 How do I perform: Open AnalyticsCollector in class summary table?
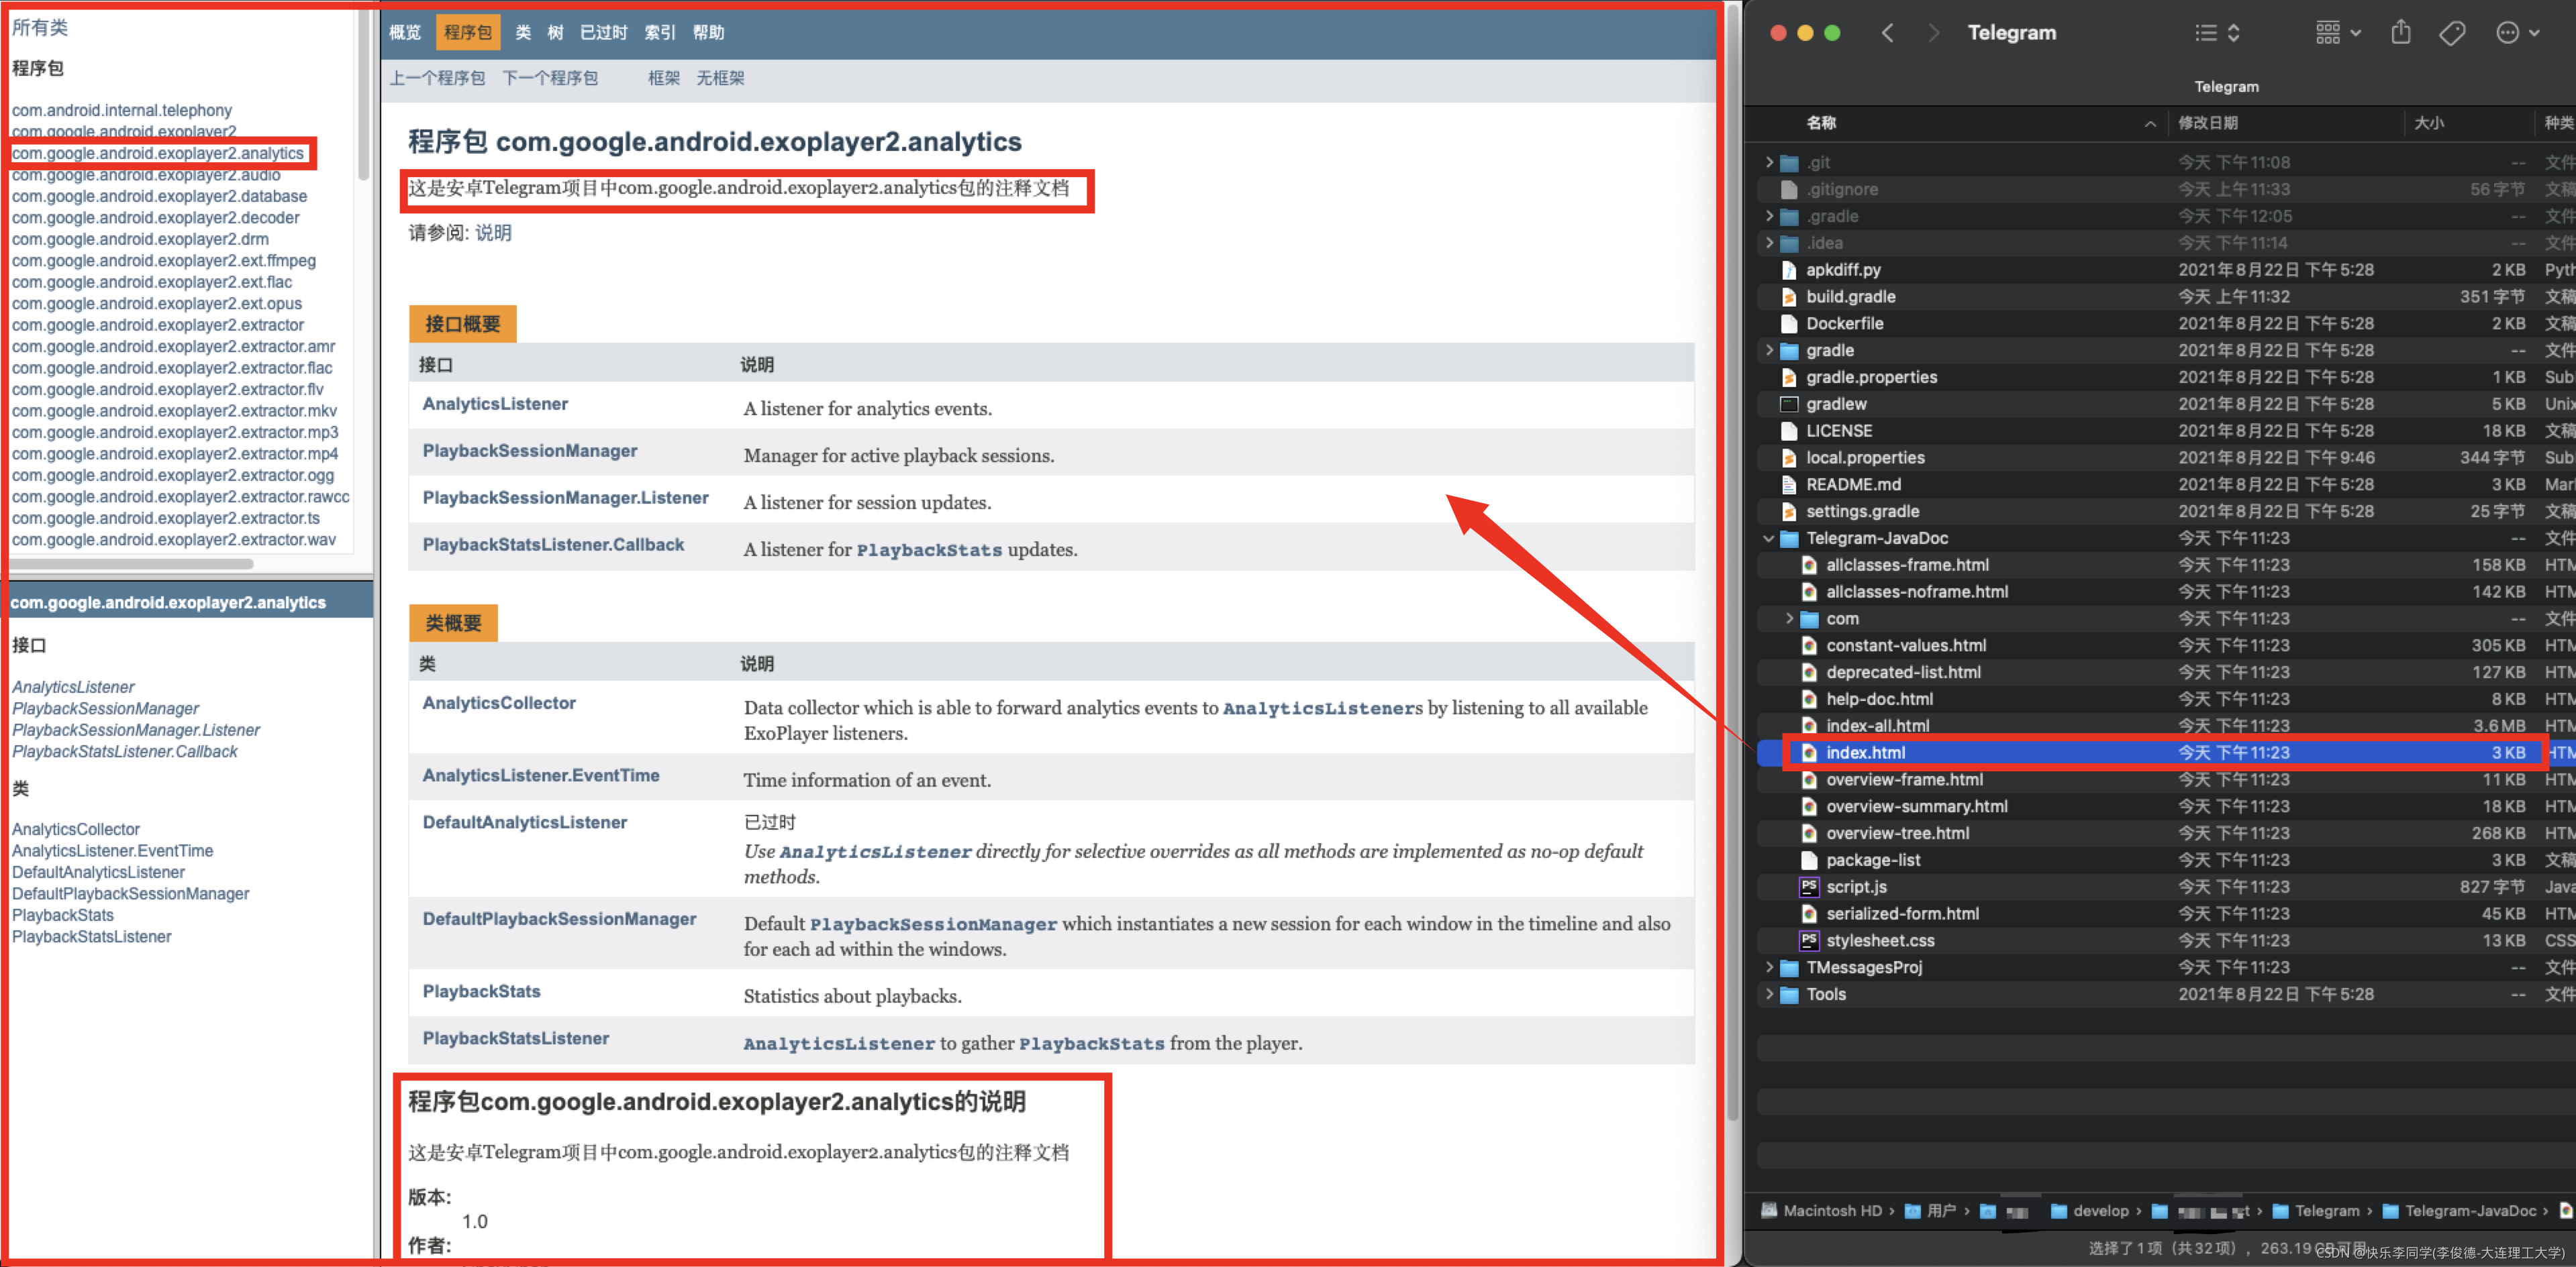[499, 702]
